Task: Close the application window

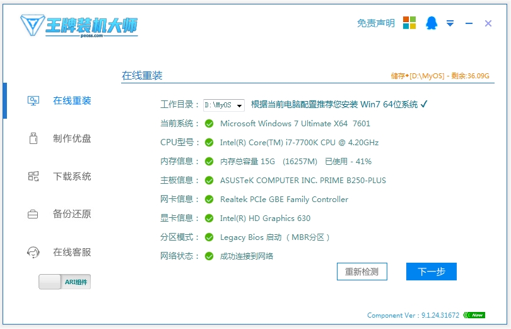Action: [x=488, y=23]
